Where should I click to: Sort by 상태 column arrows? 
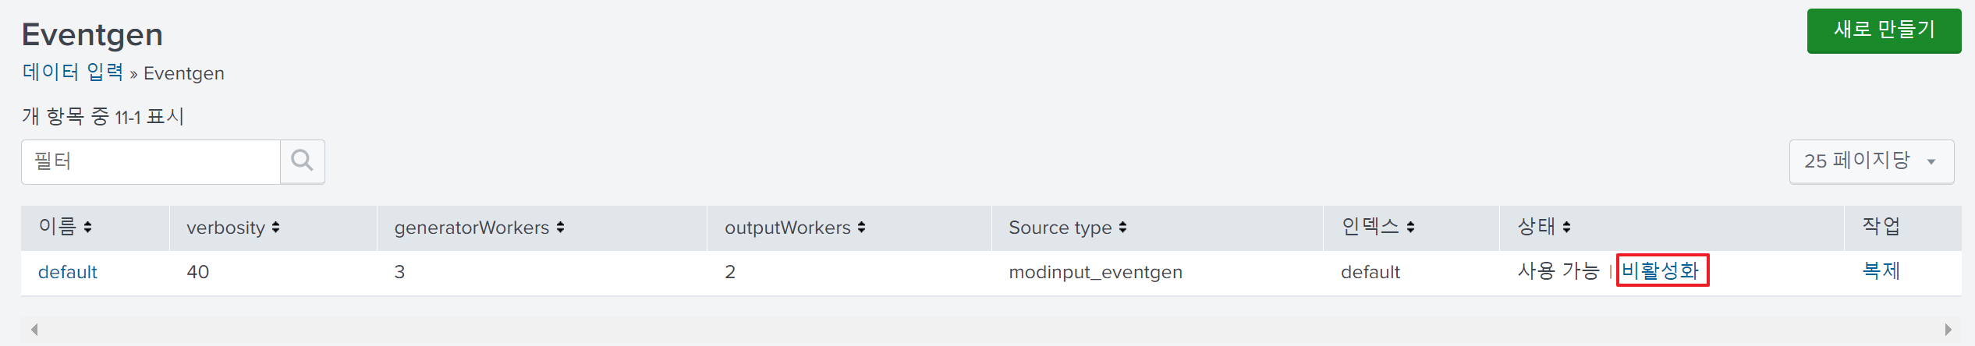(x=1566, y=228)
